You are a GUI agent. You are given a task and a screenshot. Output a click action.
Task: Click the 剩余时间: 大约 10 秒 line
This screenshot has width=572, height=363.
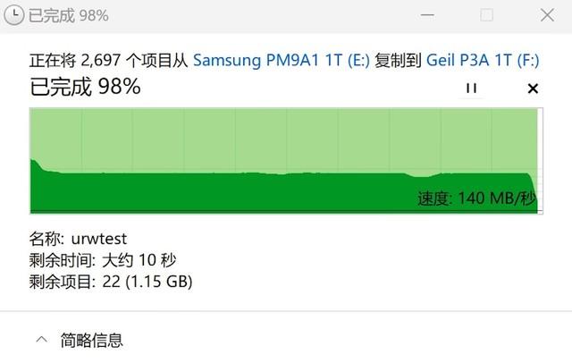103,260
